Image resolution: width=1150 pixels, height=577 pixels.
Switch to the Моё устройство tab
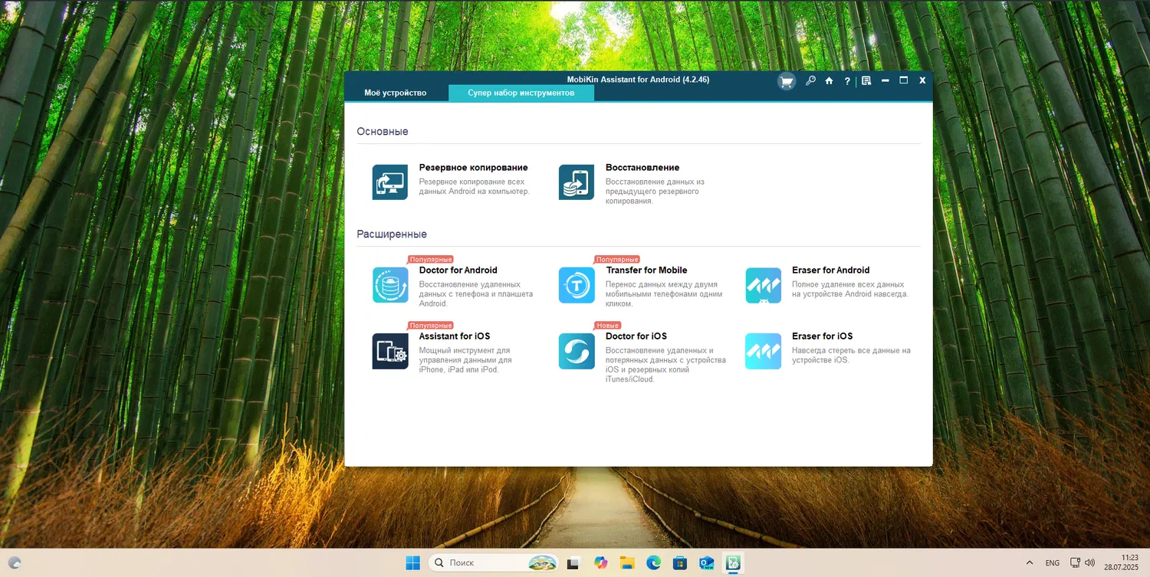pos(395,93)
